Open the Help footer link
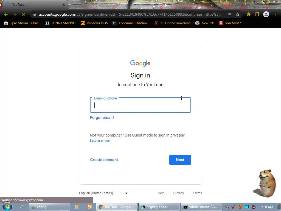281x211 pixels. point(161,193)
